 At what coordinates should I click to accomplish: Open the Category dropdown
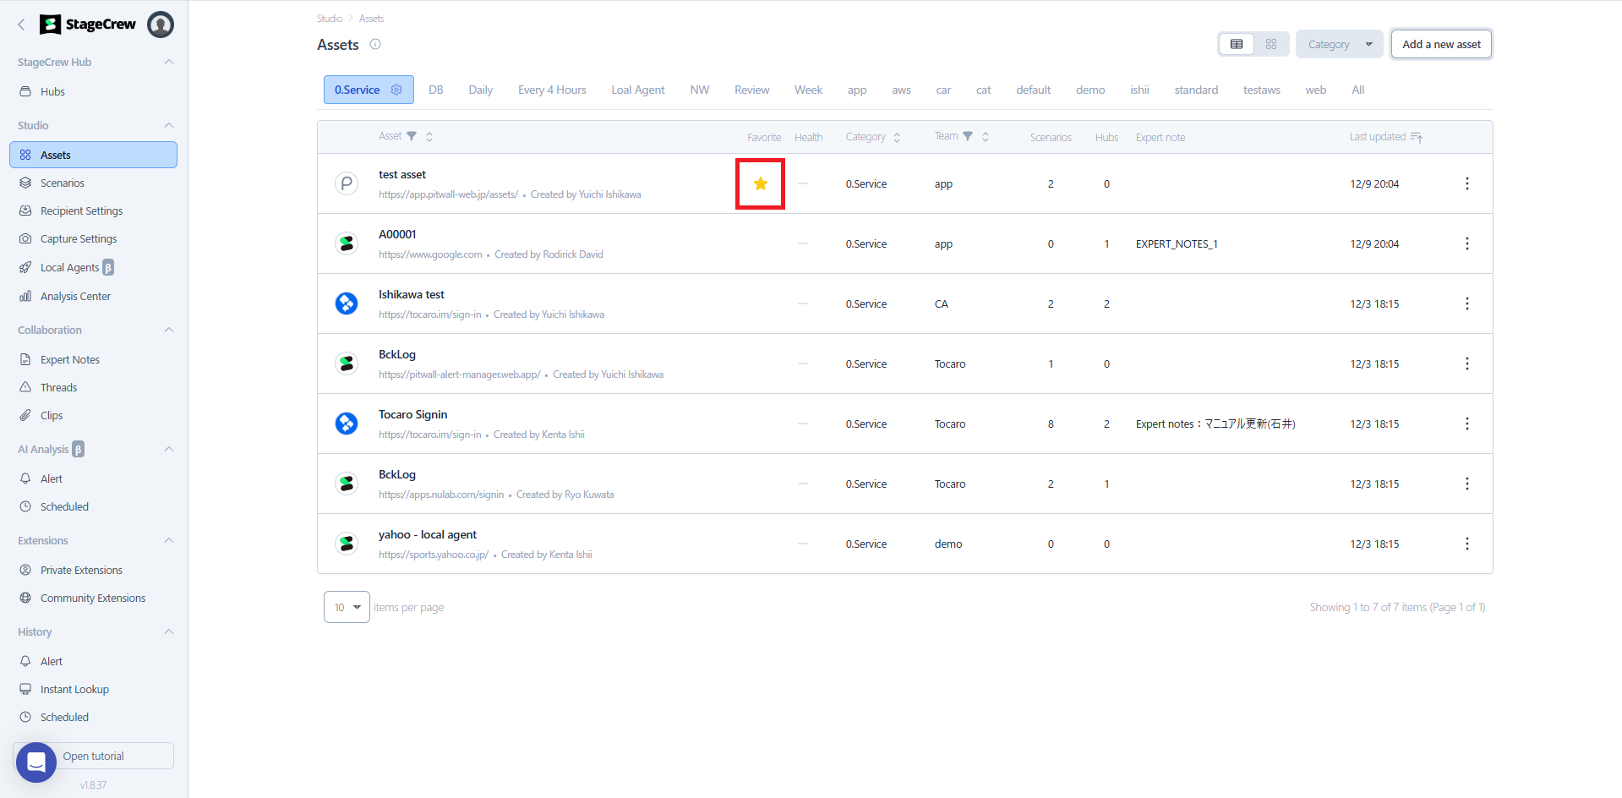(x=1339, y=44)
